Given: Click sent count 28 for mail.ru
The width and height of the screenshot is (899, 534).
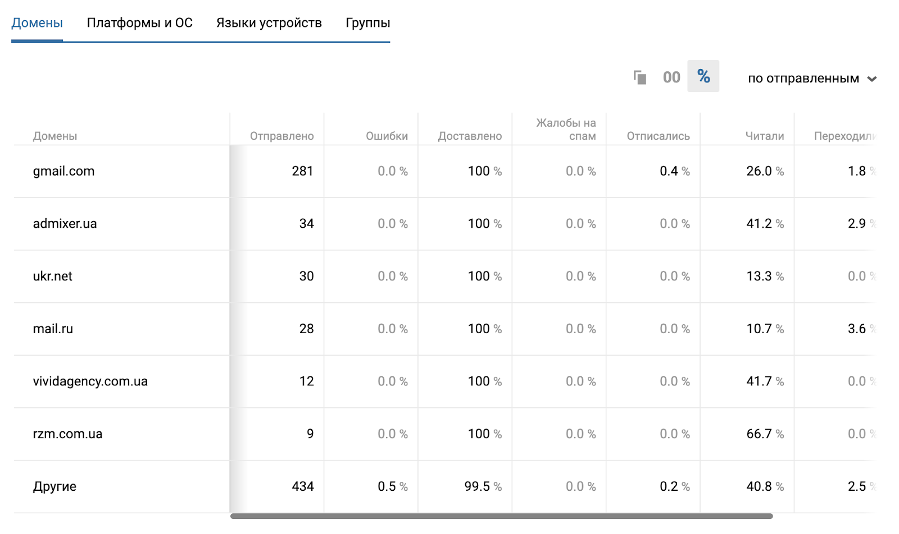Looking at the screenshot, I should (x=306, y=329).
